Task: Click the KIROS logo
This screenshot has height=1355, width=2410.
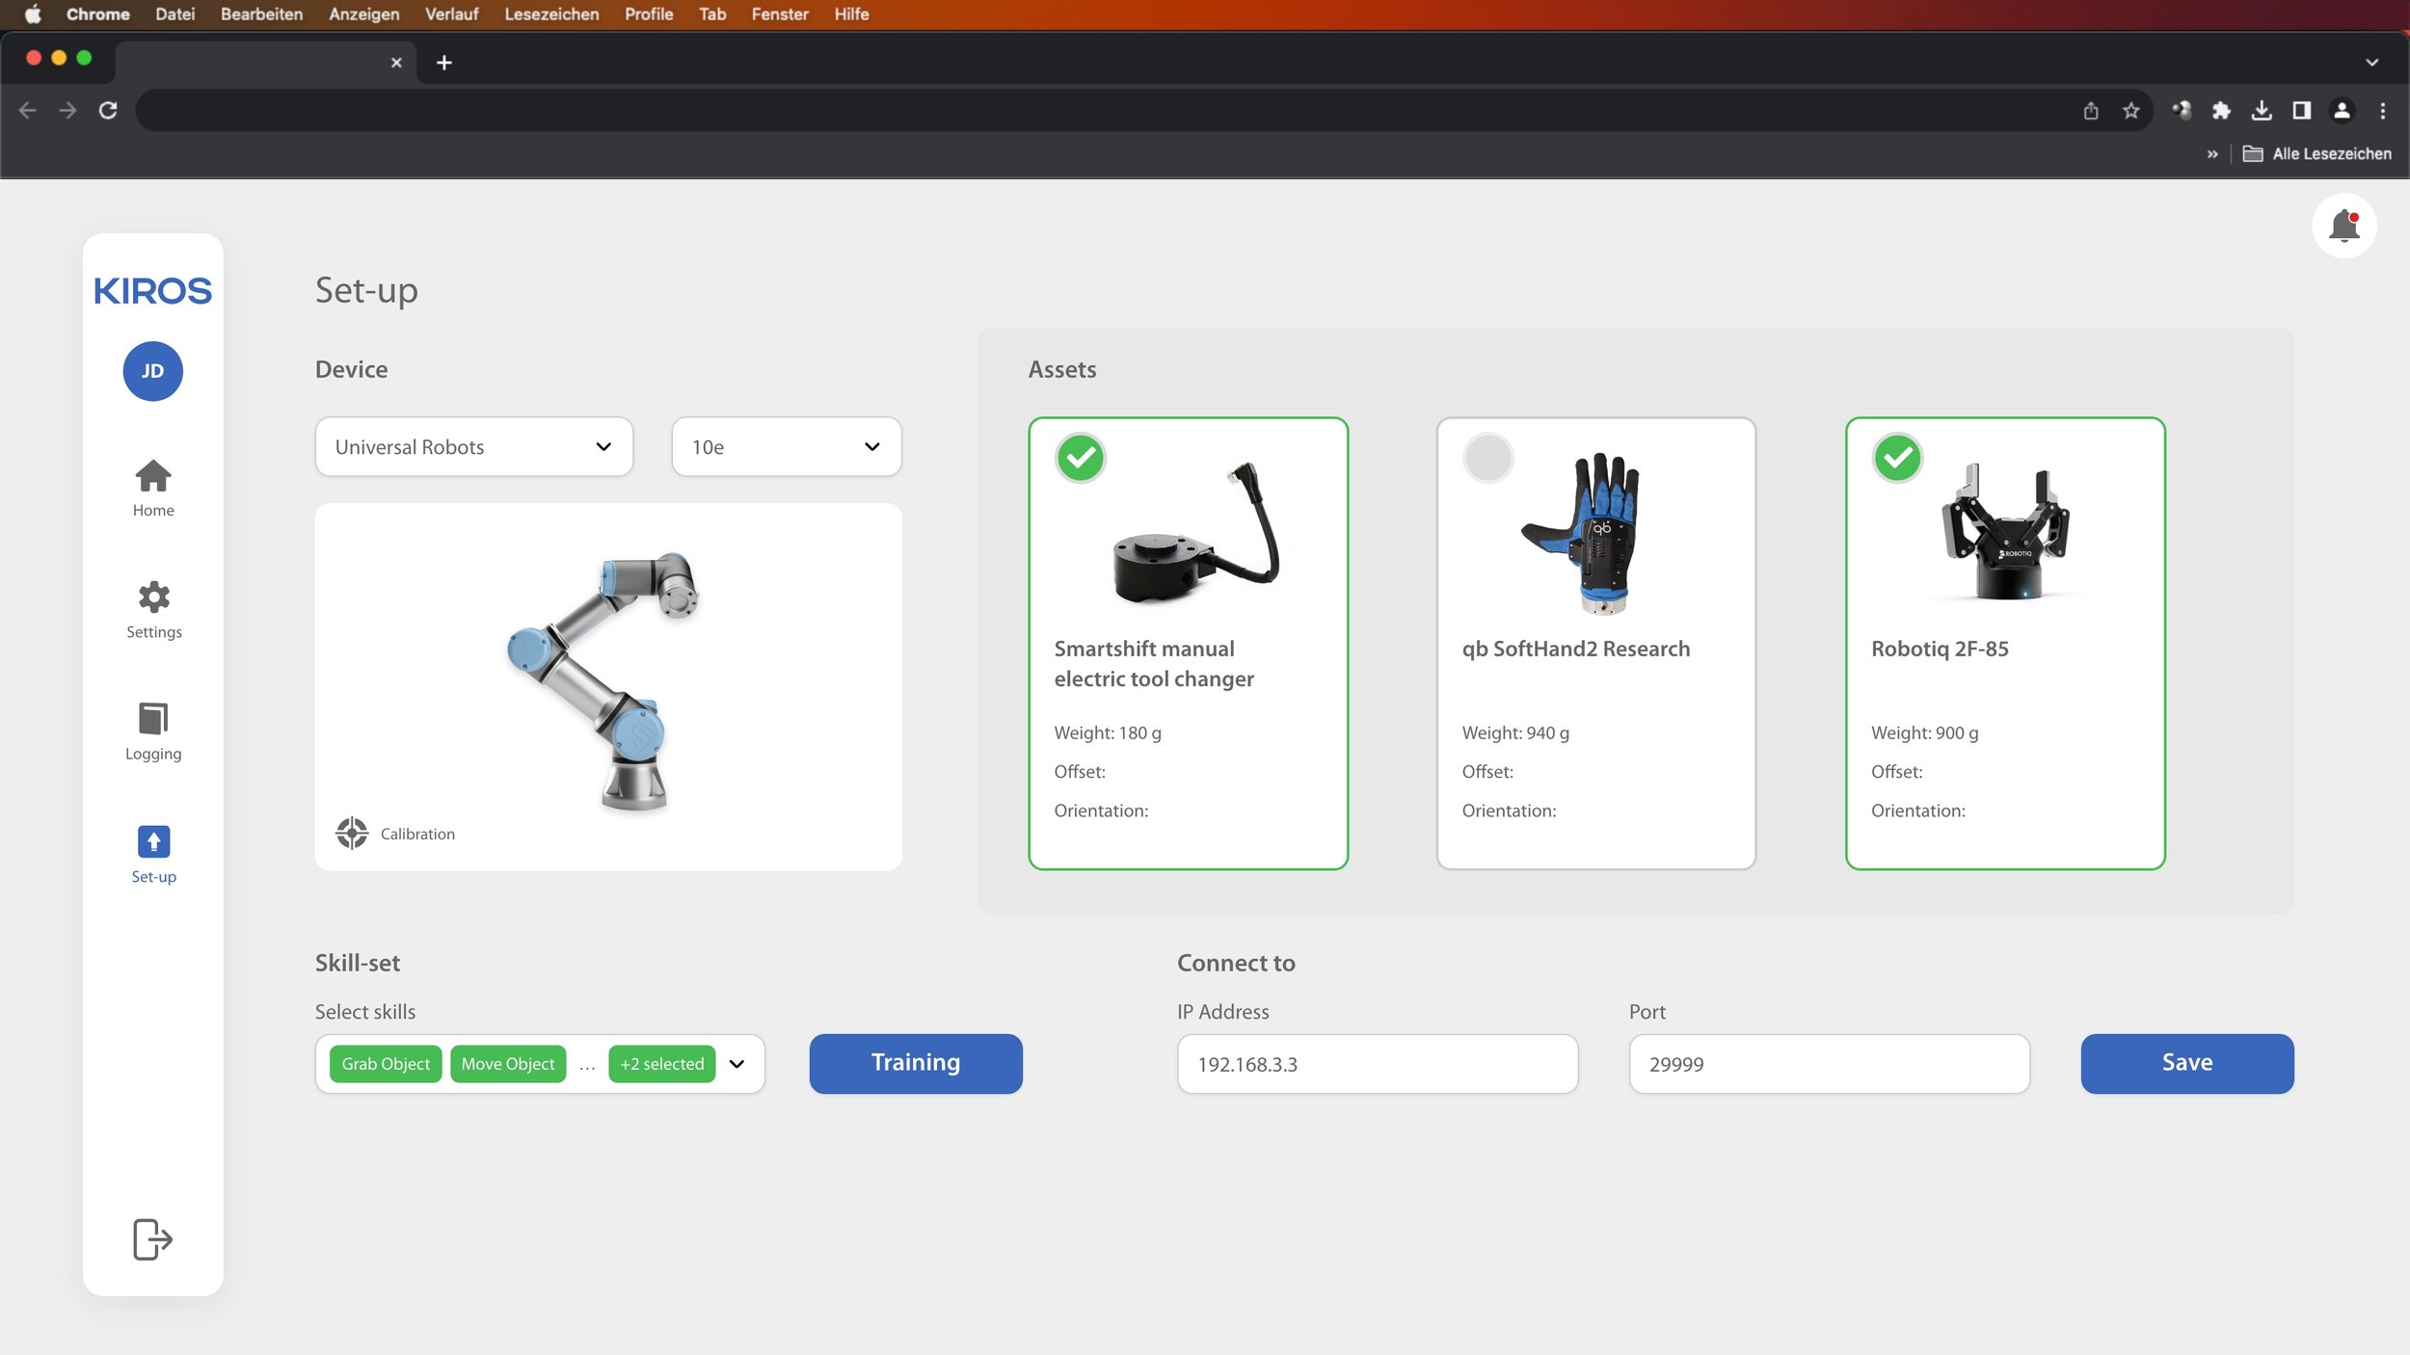Action: tap(152, 291)
